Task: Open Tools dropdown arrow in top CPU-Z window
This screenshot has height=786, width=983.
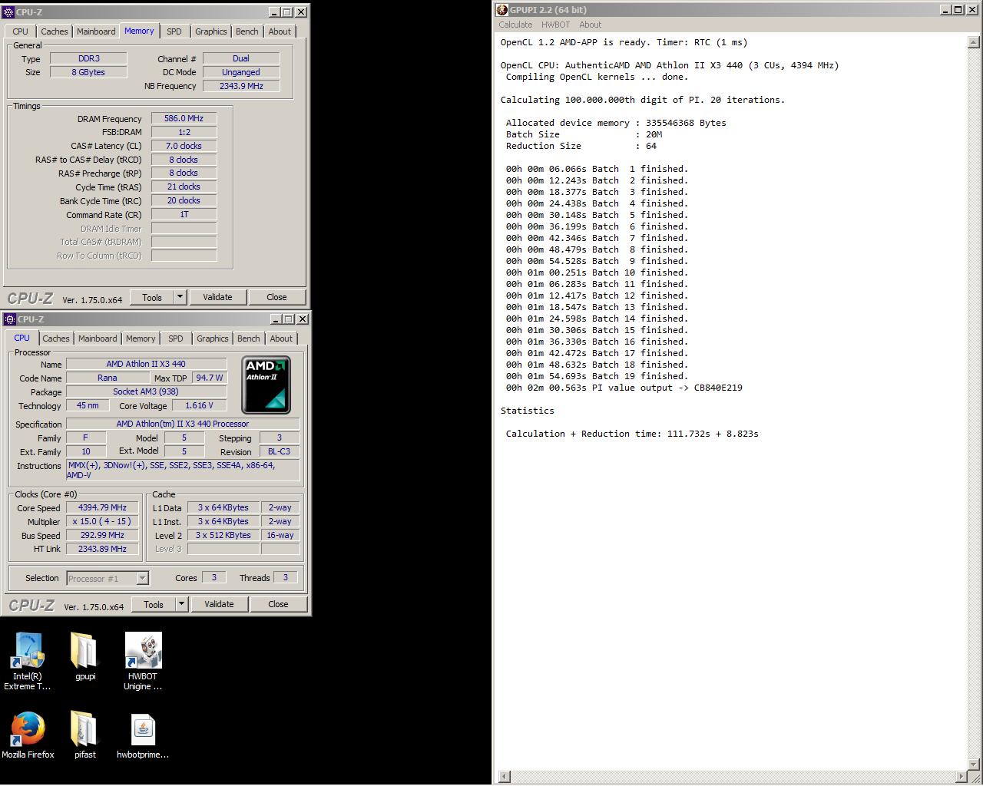Action: 180,297
